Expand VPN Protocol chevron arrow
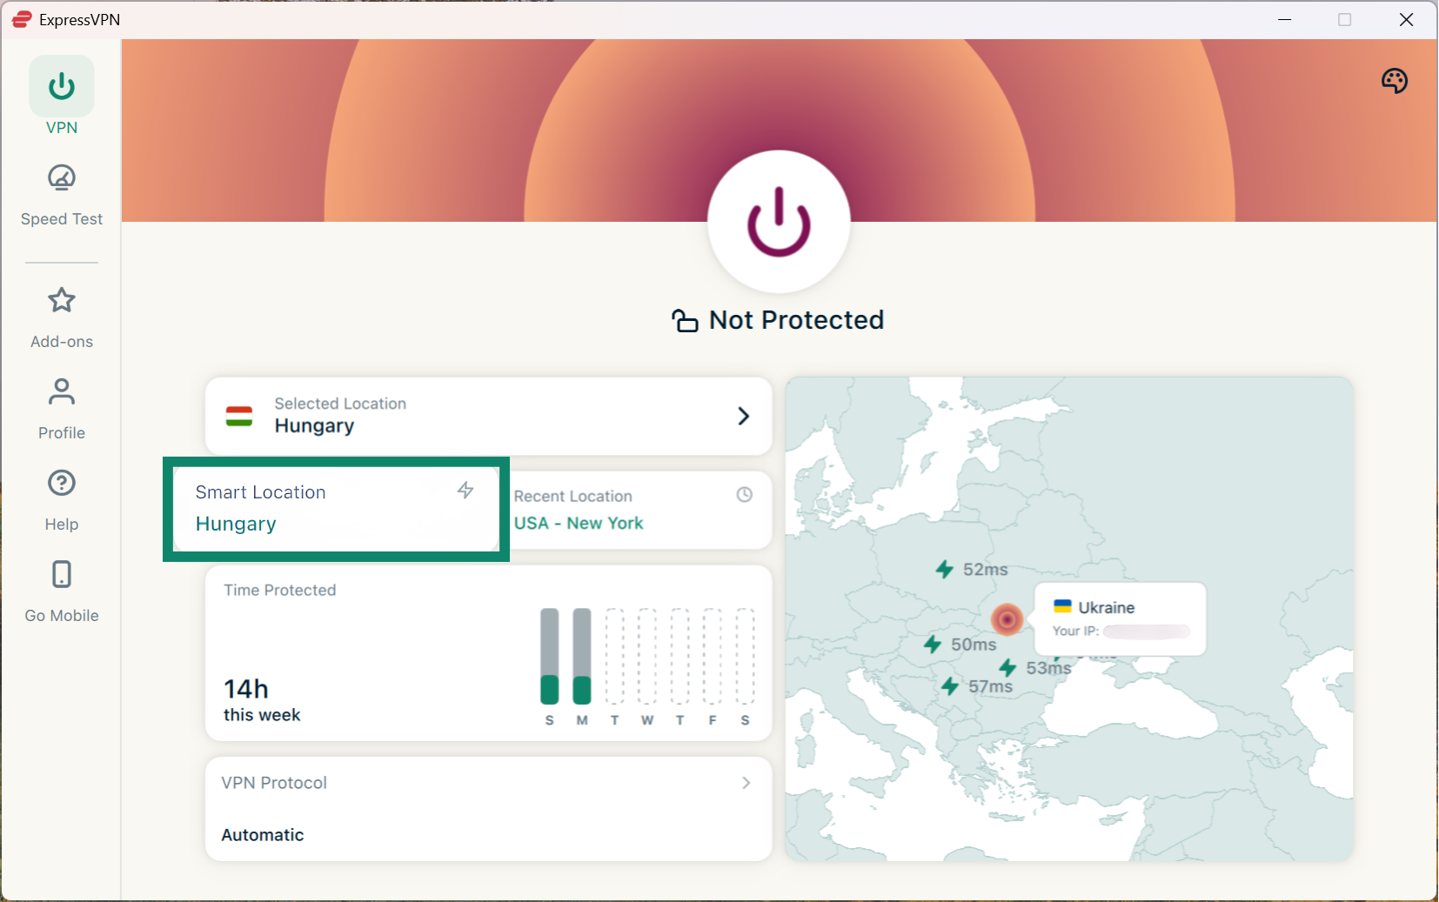 point(746,783)
